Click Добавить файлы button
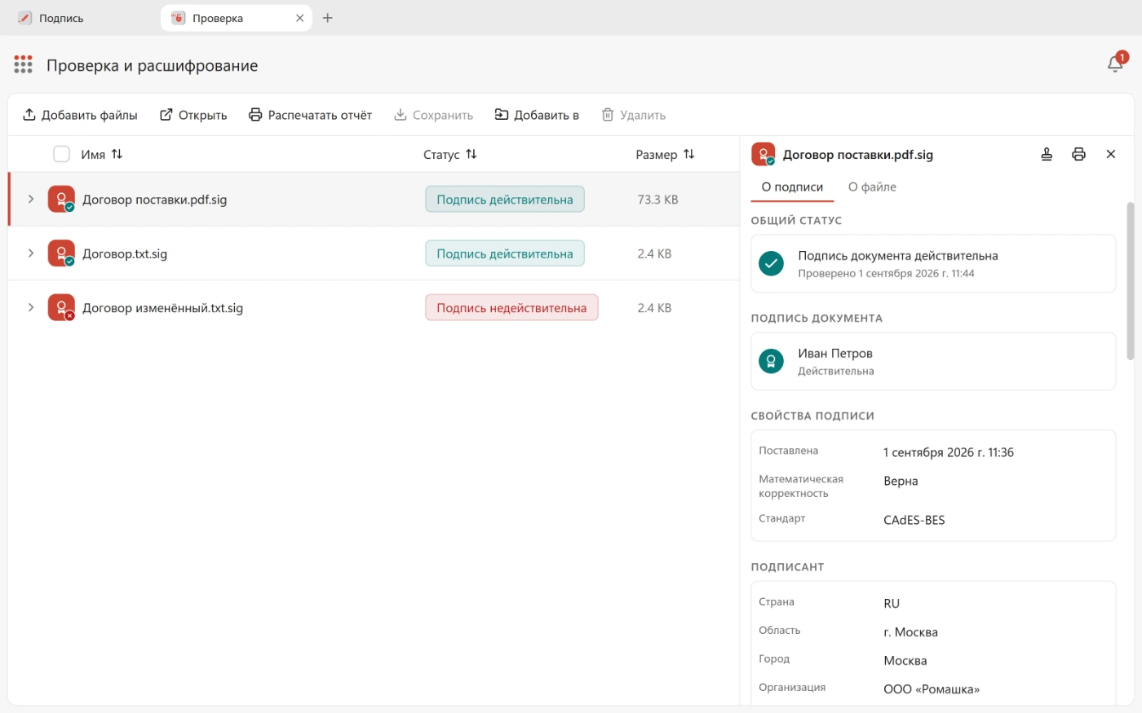Viewport: 1142px width, 713px height. 80,115
